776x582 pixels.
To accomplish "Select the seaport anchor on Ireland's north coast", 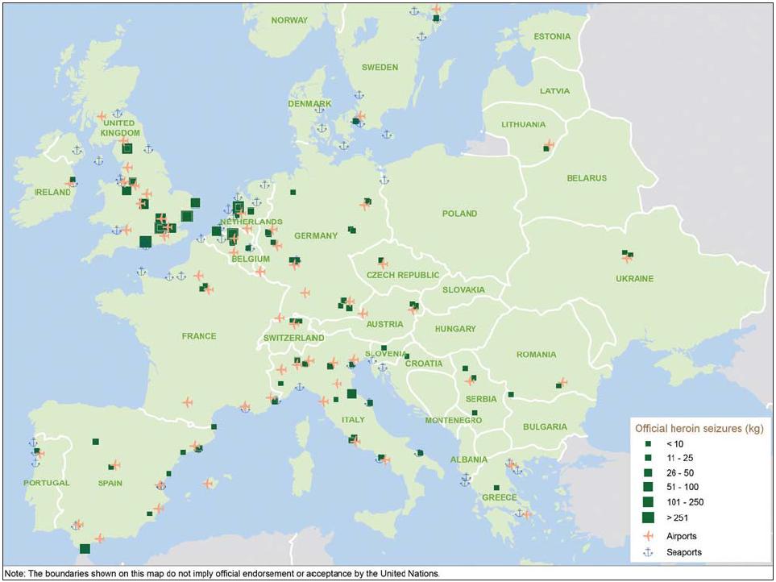I will tap(77, 150).
